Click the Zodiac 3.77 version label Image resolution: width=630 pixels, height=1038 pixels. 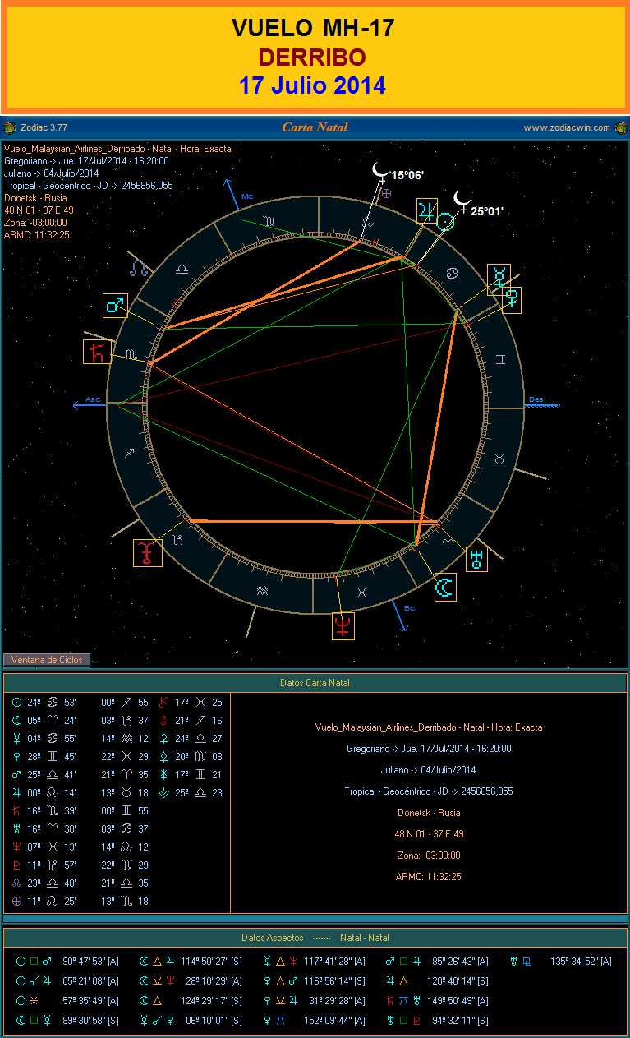(x=43, y=127)
